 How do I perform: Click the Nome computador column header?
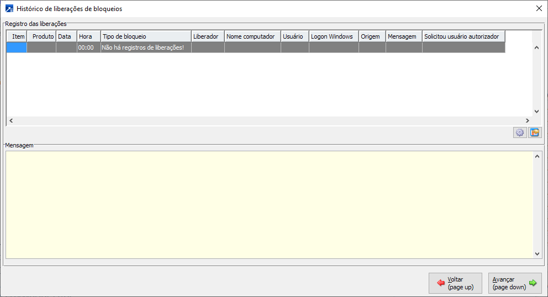coord(252,36)
